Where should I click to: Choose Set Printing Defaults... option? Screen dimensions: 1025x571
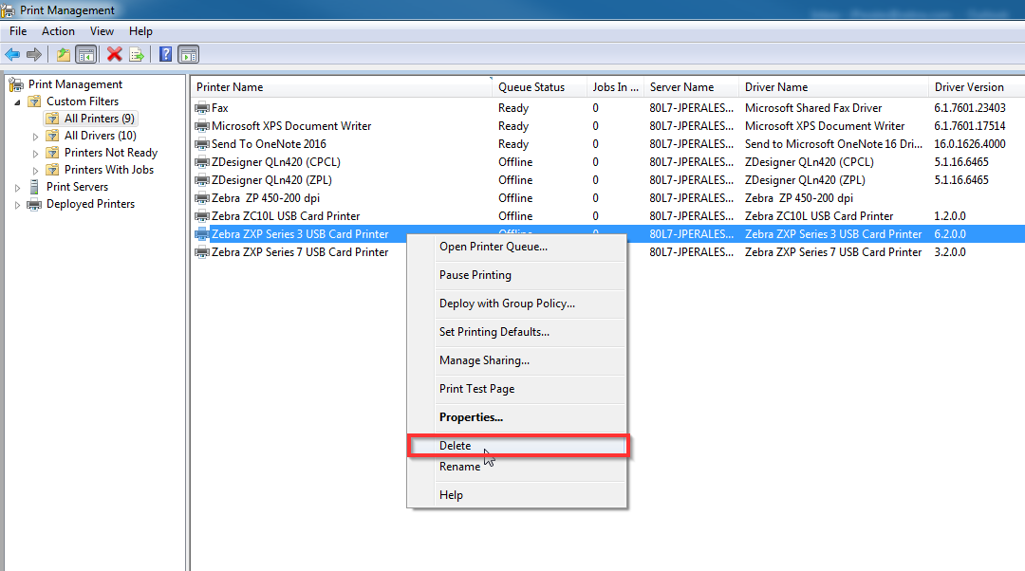click(x=516, y=332)
